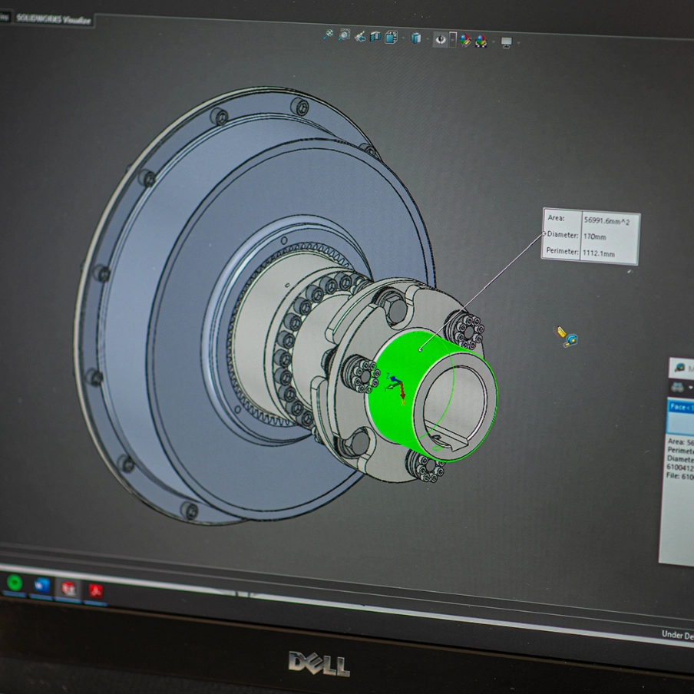Click the View Settings monitor icon

click(x=507, y=42)
